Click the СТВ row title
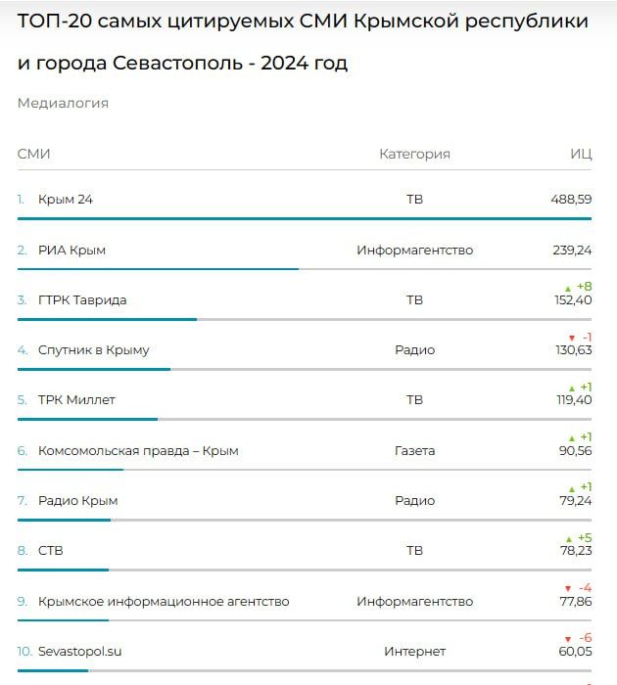Image resolution: width=617 pixels, height=685 pixels. (50, 551)
